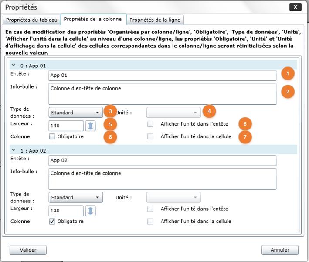
Task: Click the '1 : App 02' section header text
Action: [x=33, y=151]
